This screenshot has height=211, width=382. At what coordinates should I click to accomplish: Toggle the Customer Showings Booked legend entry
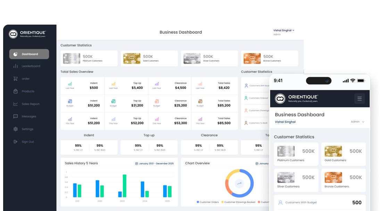(238, 202)
